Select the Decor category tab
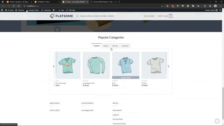This screenshot has height=126, width=224. [115, 46]
